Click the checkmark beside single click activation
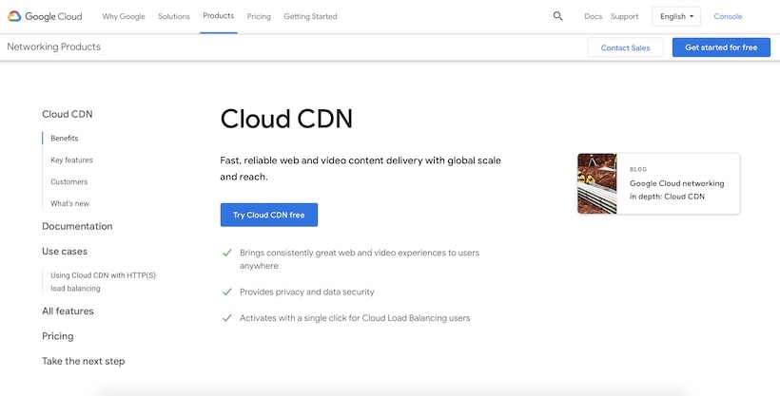 pyautogui.click(x=227, y=318)
